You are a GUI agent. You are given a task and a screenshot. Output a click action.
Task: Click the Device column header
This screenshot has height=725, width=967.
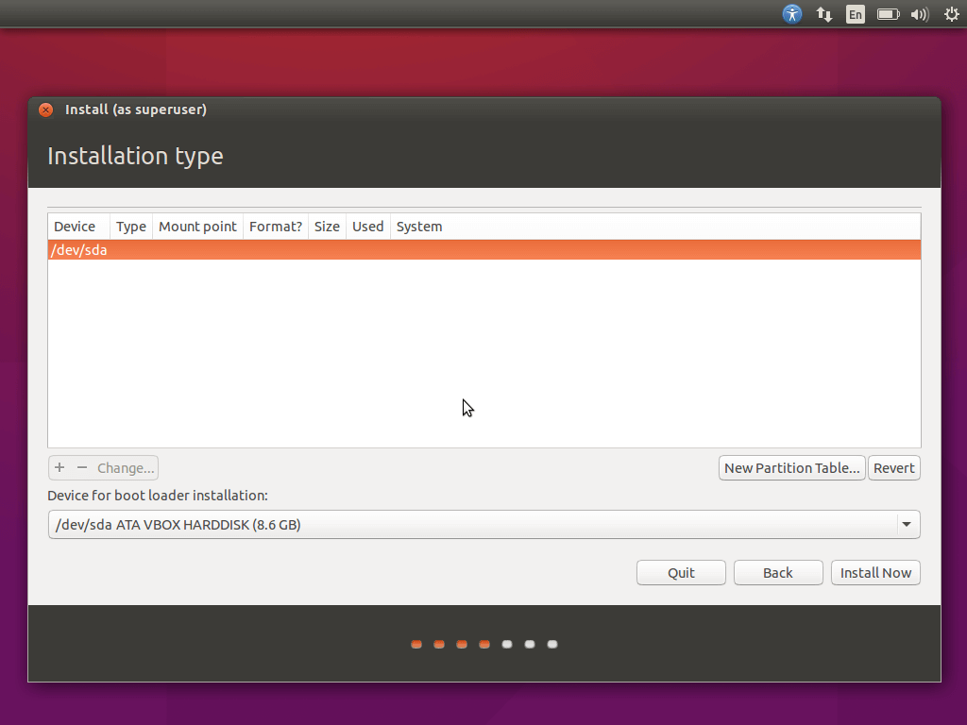point(75,227)
